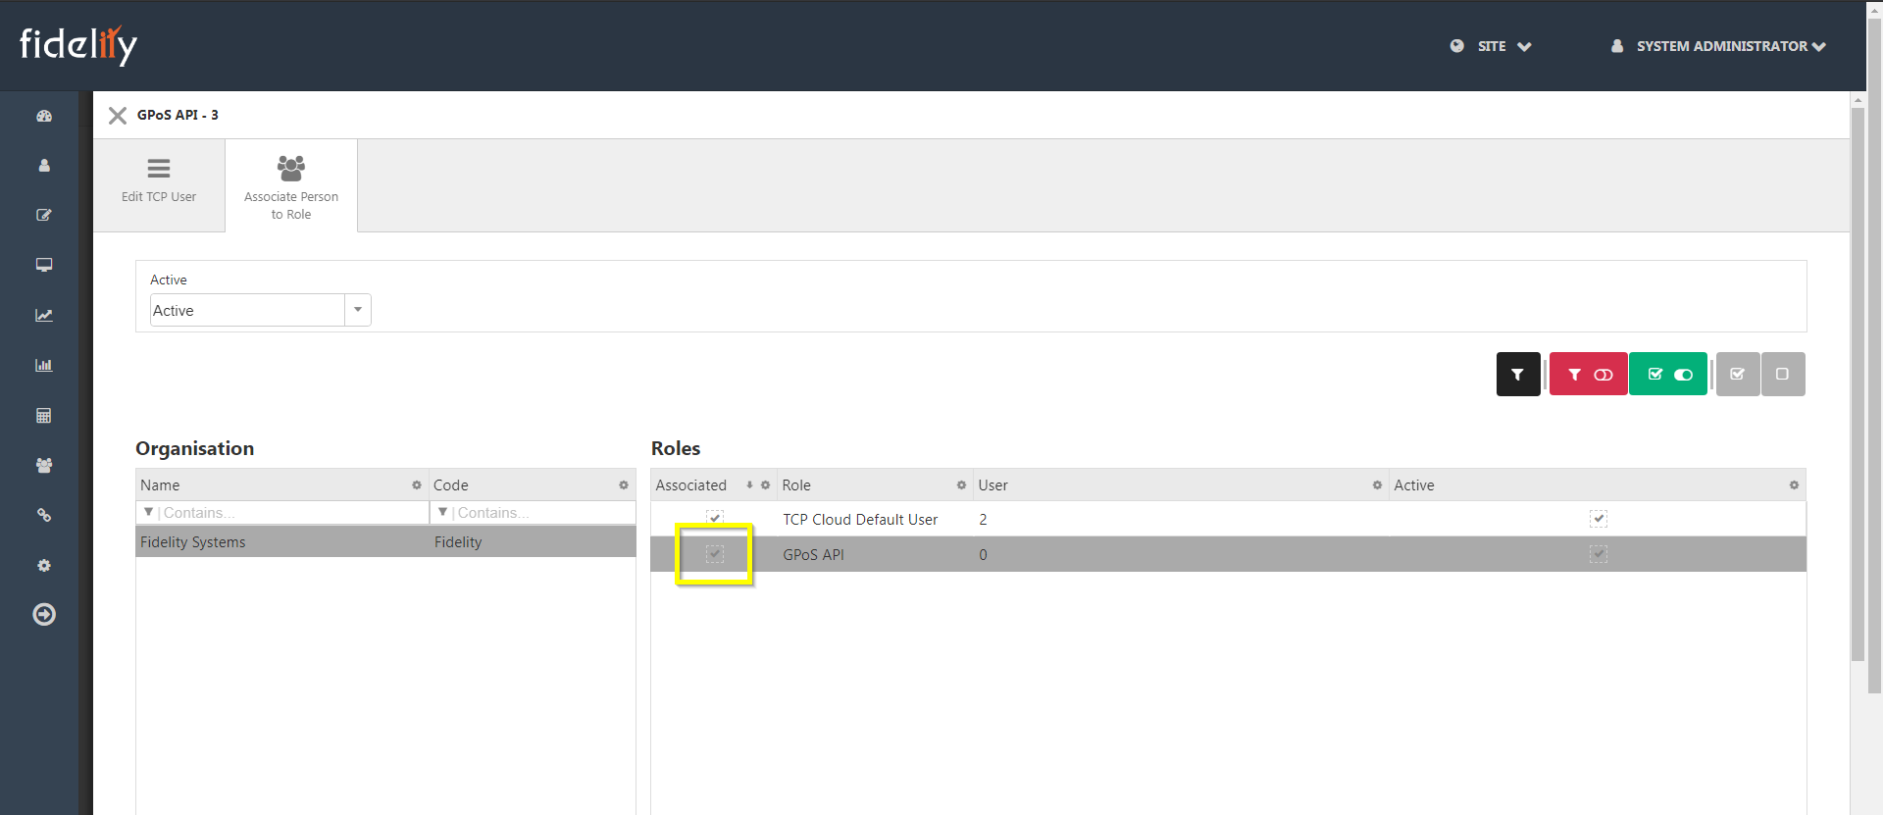Click the calculator icon in sidebar
The height and width of the screenshot is (815, 1883).
point(44,415)
